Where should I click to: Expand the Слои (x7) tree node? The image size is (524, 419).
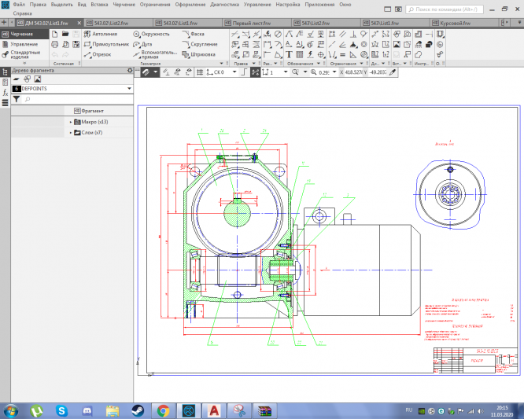[x=71, y=133]
